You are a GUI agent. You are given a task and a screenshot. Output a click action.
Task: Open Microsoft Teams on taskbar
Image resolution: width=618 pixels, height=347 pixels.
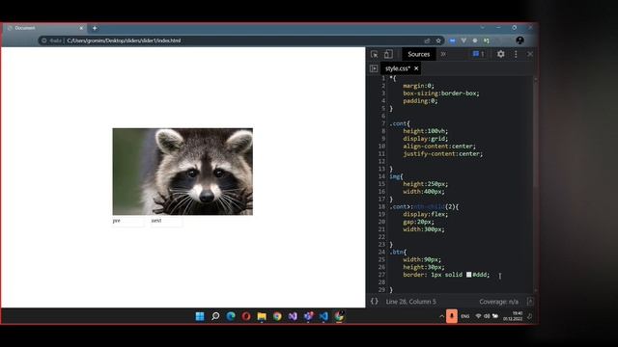[308, 316]
